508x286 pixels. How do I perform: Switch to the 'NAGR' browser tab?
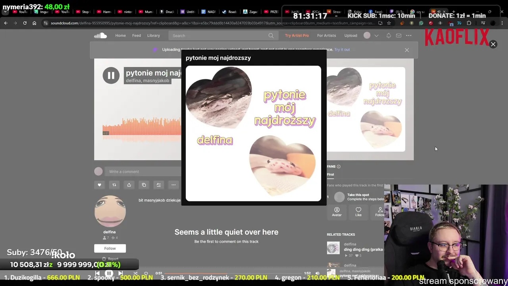(209, 12)
